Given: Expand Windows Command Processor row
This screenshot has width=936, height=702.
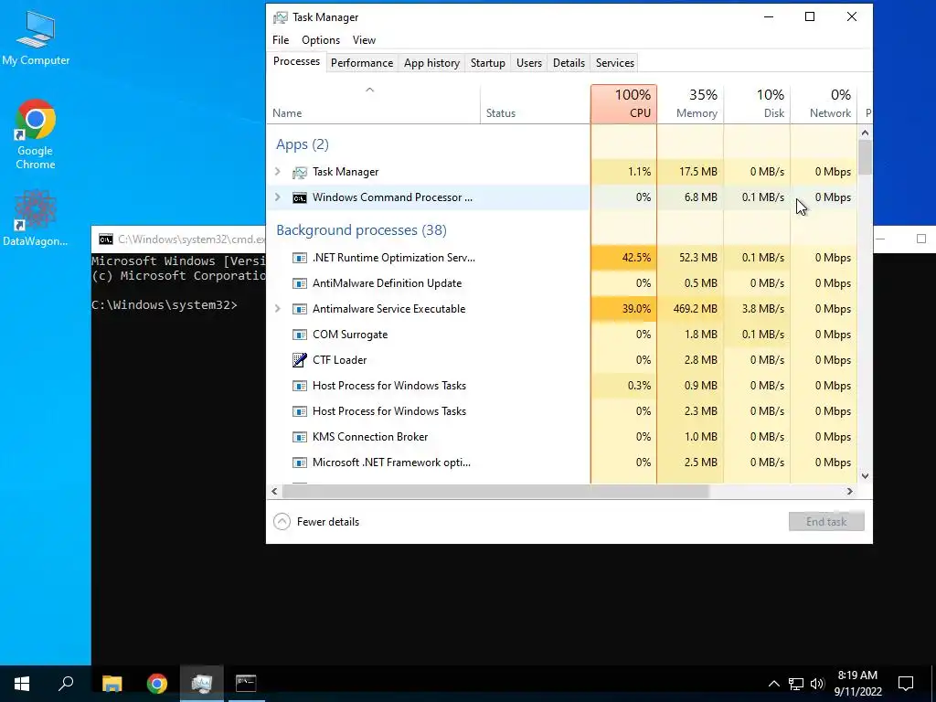Looking at the screenshot, I should coord(278,197).
